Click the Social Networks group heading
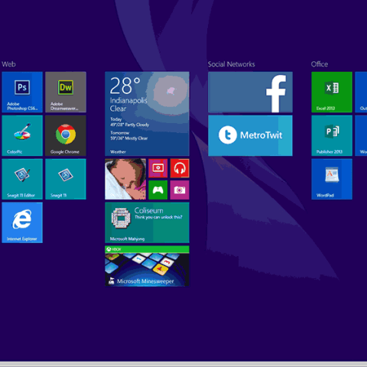Viewport: 367px width, 367px height. pyautogui.click(x=232, y=64)
